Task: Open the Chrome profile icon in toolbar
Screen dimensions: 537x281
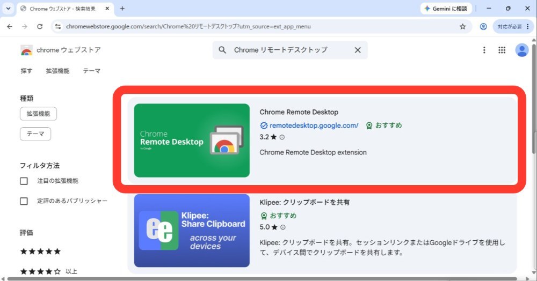Action: 483,27
